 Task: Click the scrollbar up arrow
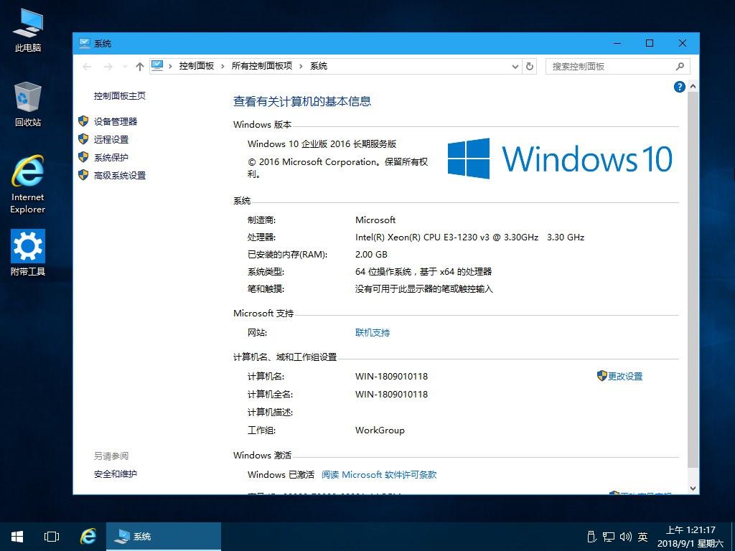pos(693,87)
